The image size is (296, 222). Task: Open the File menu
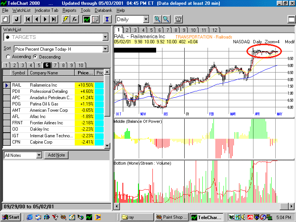coord(5,10)
